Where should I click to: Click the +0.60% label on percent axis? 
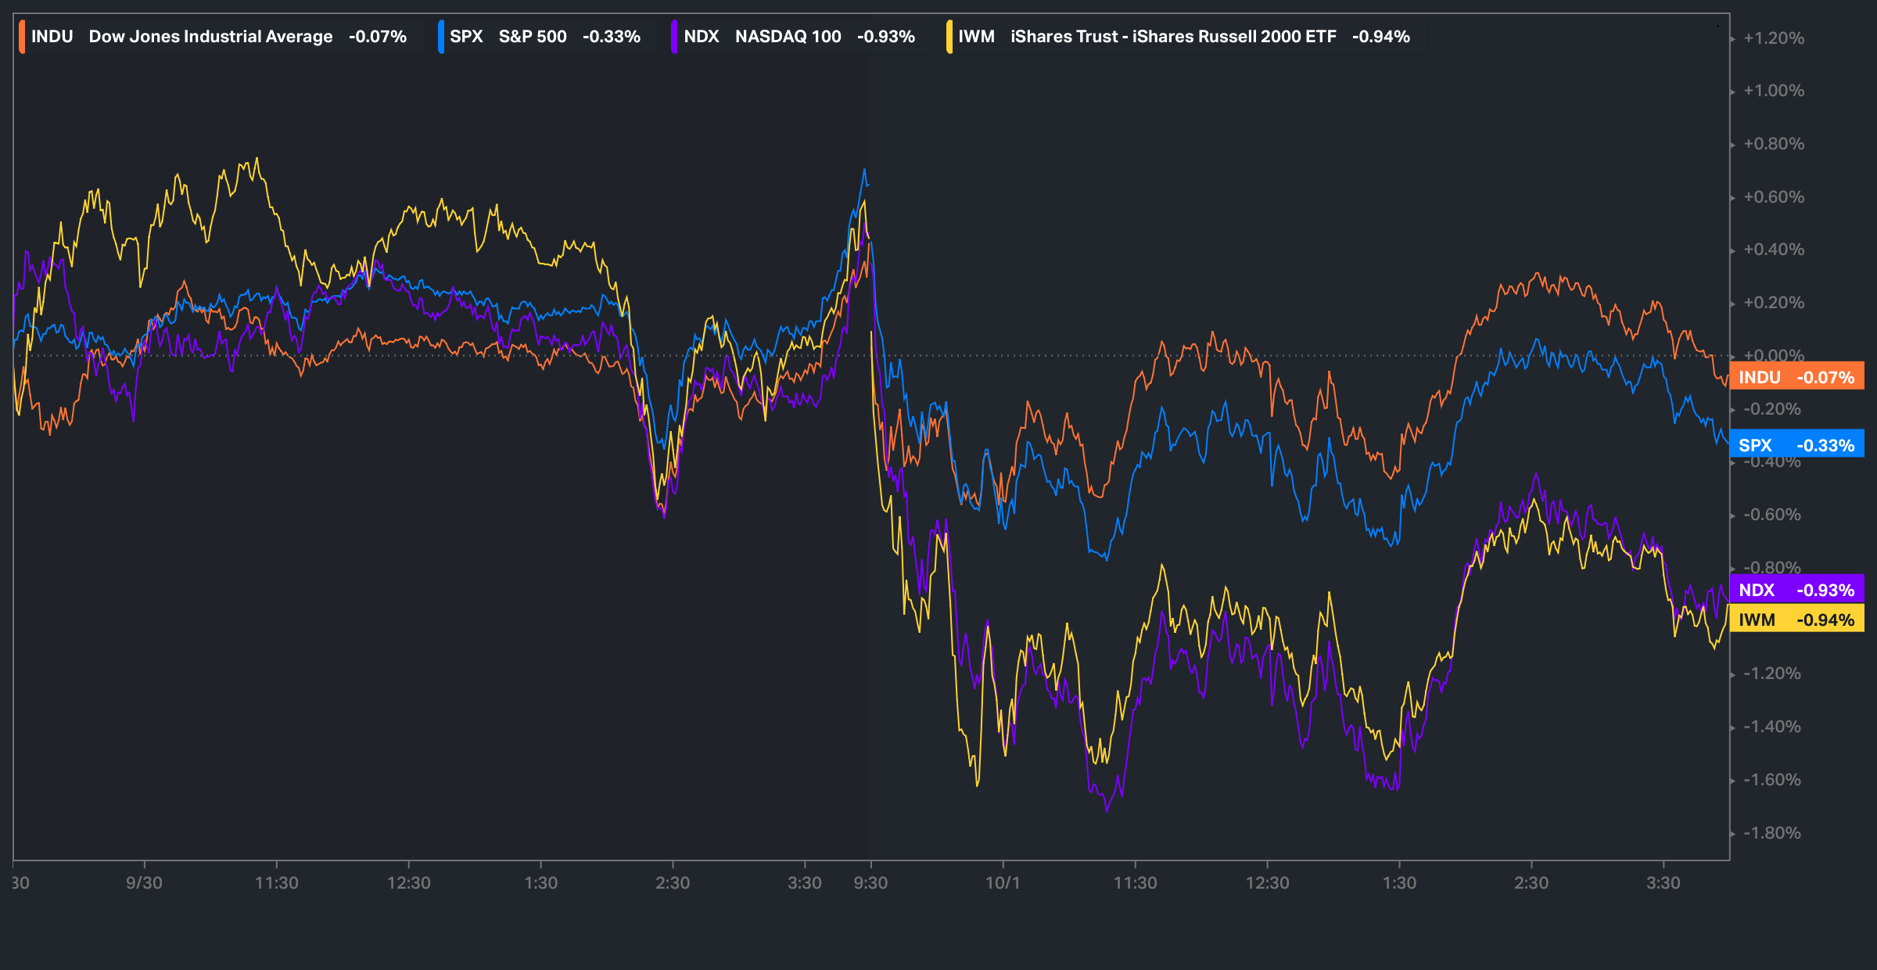(x=1774, y=197)
